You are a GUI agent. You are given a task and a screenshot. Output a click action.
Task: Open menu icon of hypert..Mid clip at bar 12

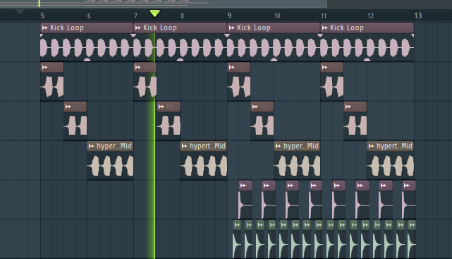(x=372, y=146)
